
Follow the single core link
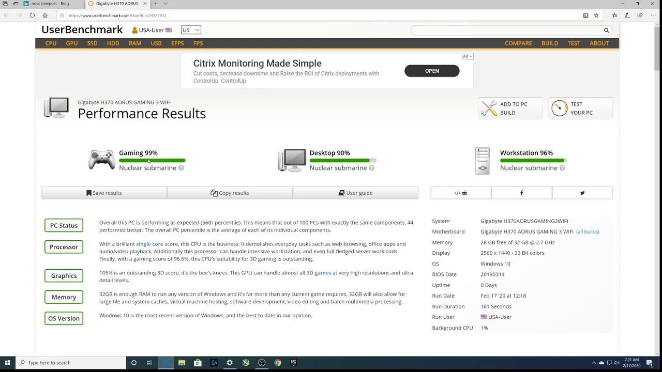[x=149, y=244]
